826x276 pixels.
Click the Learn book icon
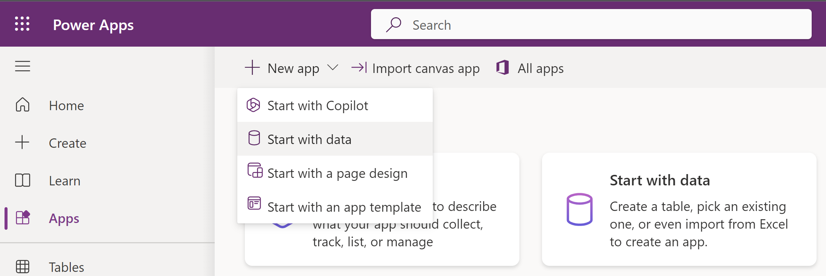pos(23,180)
